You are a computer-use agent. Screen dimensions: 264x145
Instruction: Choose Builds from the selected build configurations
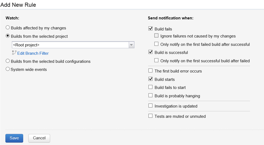(x=8, y=61)
